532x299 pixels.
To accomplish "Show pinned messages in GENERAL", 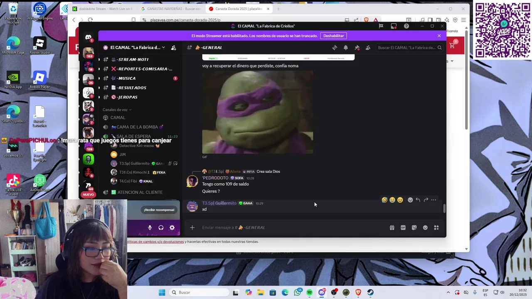I will point(357,48).
